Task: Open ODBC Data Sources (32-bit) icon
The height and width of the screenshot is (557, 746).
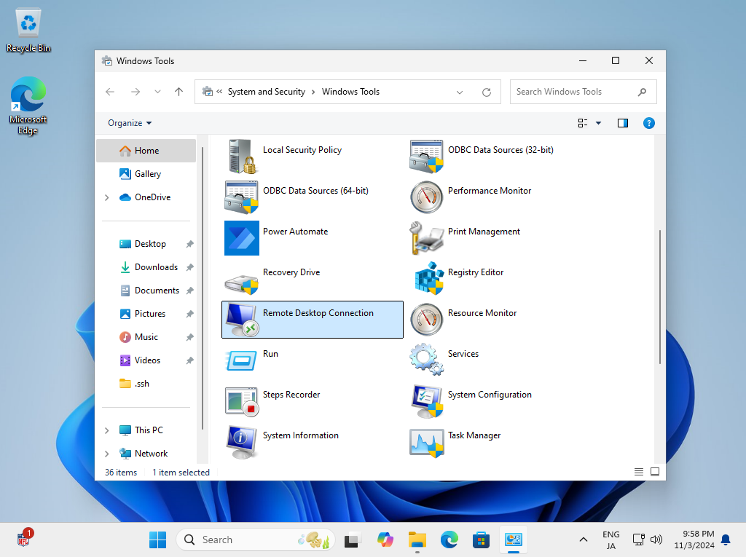Action: pyautogui.click(x=427, y=156)
